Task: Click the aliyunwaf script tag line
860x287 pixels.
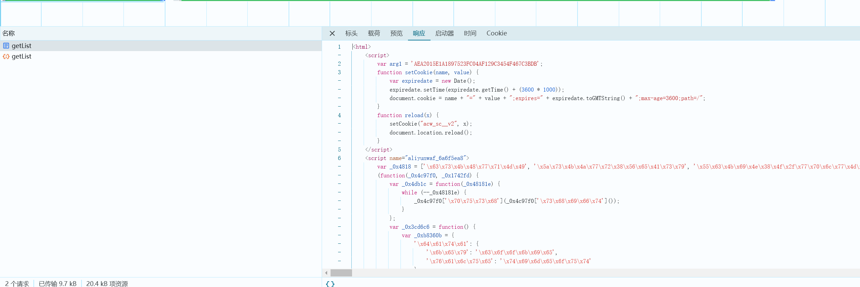Action: tap(417, 158)
